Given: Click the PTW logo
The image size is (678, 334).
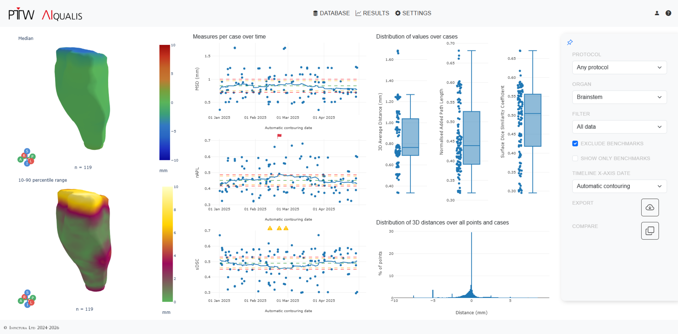Looking at the screenshot, I should point(21,14).
